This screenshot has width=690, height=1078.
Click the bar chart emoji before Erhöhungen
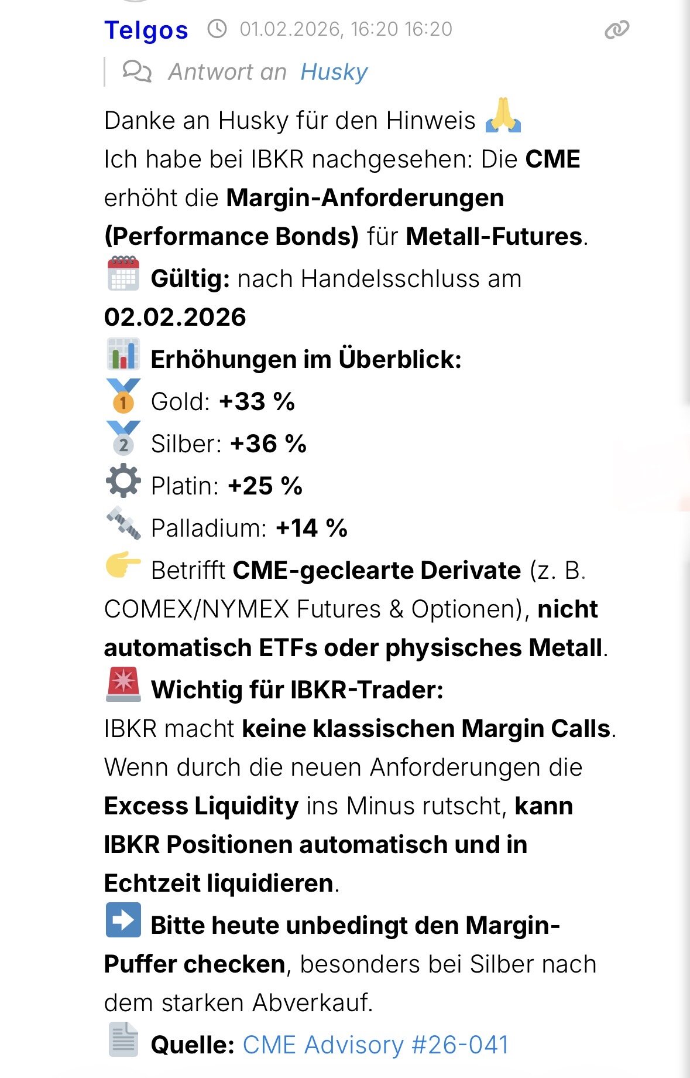(123, 354)
